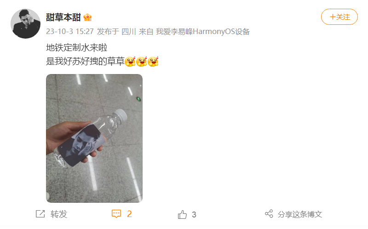Open the 23-10-3 15:27 post timestamp
Image resolution: width=368 pixels, height=229 pixels.
pos(70,31)
